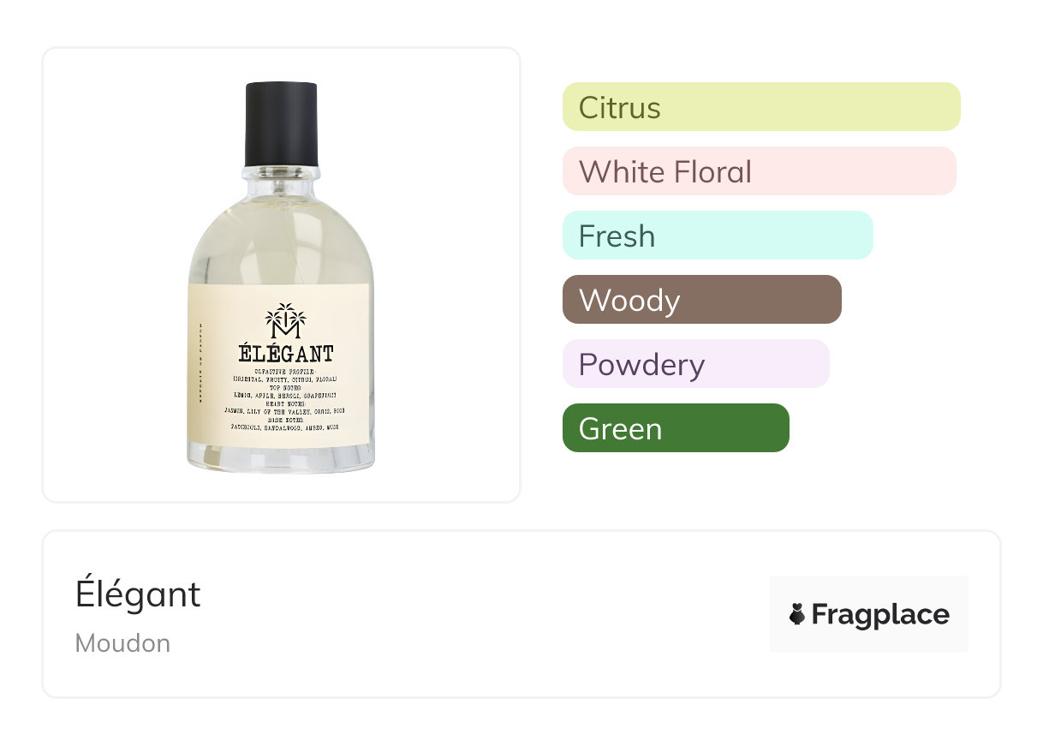Image resolution: width=1043 pixels, height=740 pixels.
Task: Open the Élégant fragrance title
Action: tap(138, 594)
